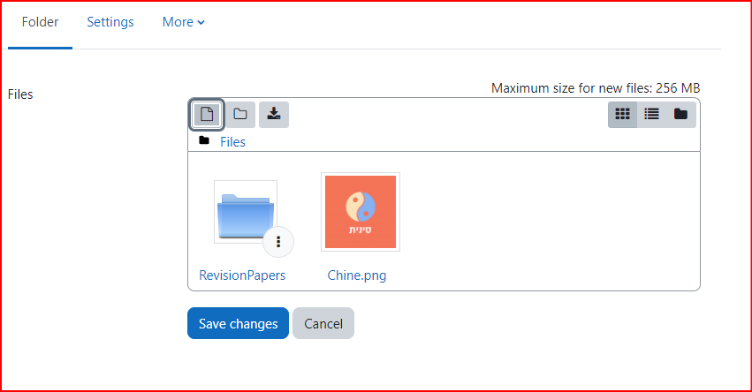Click the Download all files icon
Image resolution: width=752 pixels, height=392 pixels.
pos(274,115)
